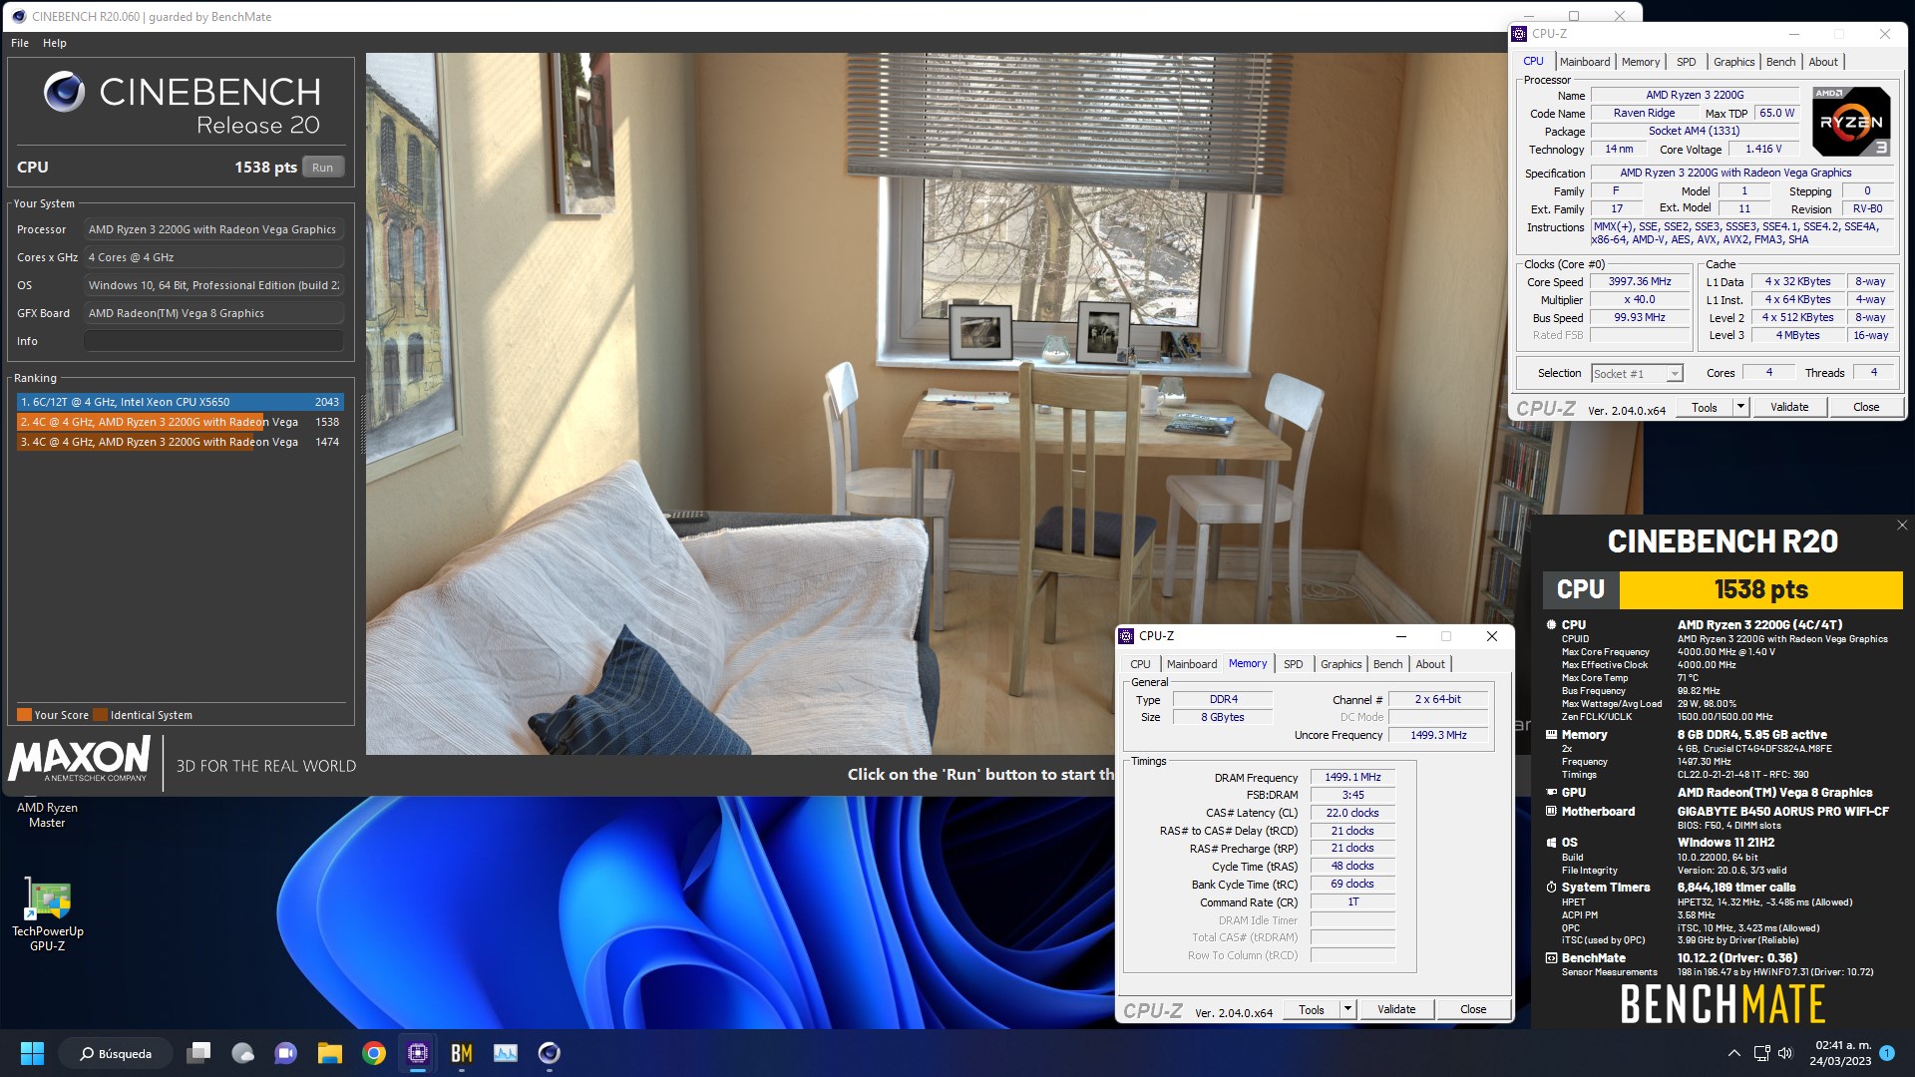The height and width of the screenshot is (1077, 1915).
Task: Show hidden tray icons chevron
Action: (x=1734, y=1053)
